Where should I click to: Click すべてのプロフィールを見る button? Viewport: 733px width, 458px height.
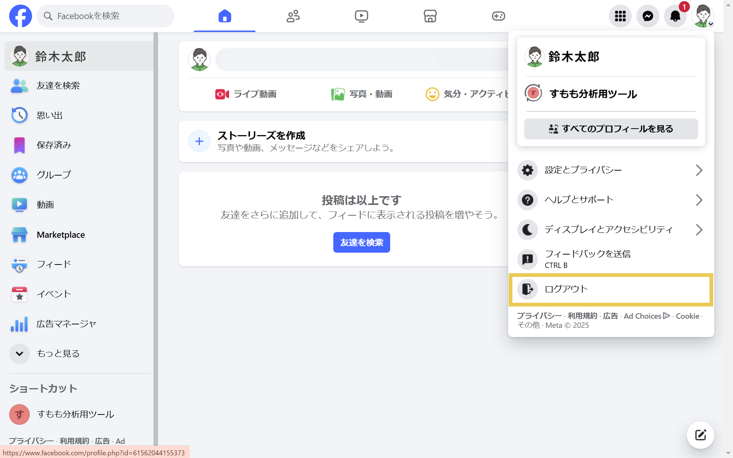tap(611, 129)
